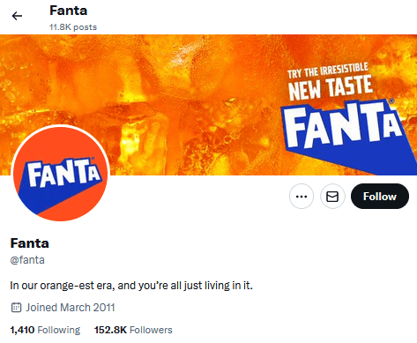Open the three-dot more options menu
Image resolution: width=417 pixels, height=343 pixels.
302,197
